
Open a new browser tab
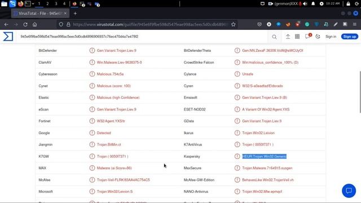point(75,14)
